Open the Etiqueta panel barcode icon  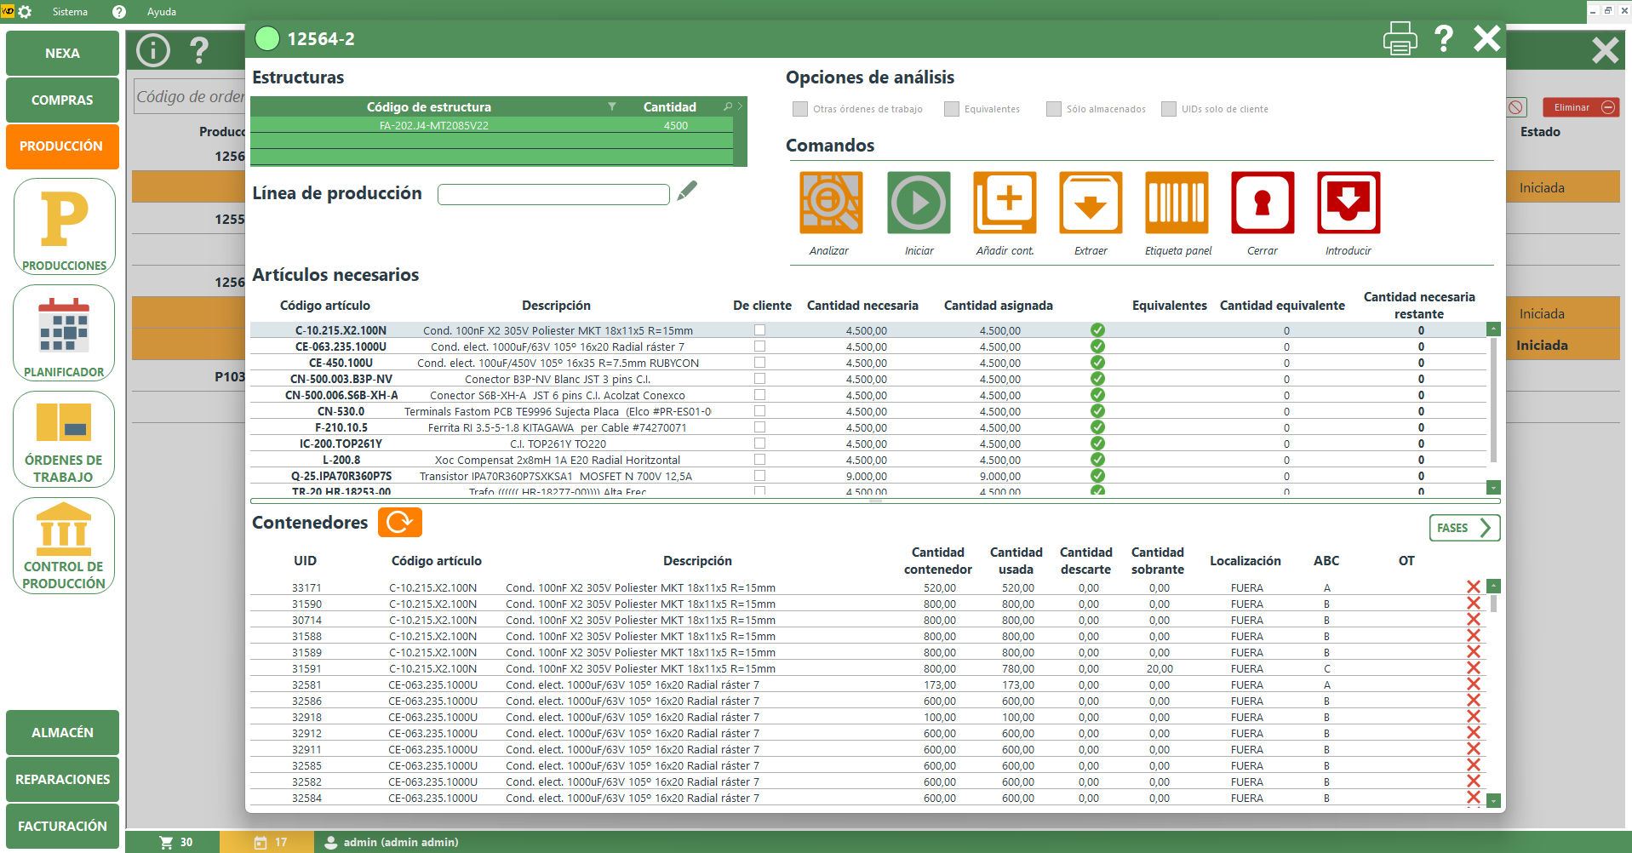(x=1177, y=203)
